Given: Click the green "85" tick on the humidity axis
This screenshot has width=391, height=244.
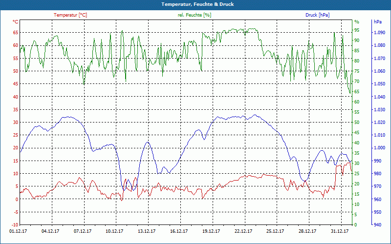Looking at the screenshot, I should 357,51.
